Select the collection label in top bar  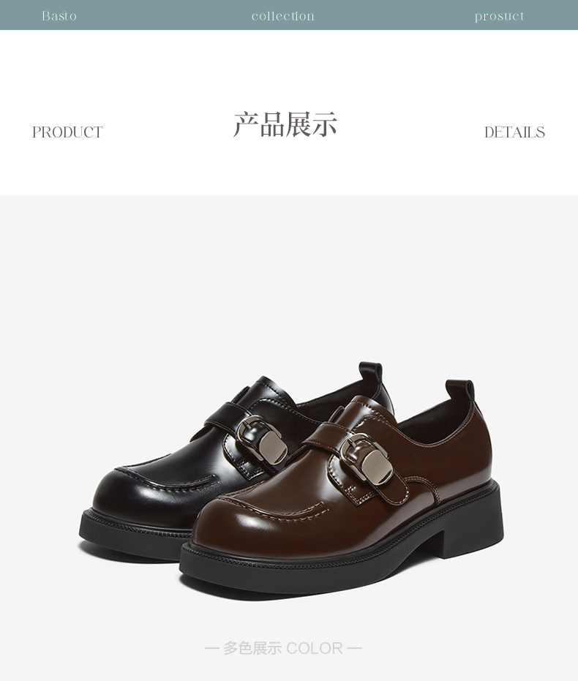[282, 16]
